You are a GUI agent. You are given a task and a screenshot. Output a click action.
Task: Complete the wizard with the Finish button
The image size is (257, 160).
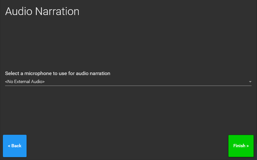click(x=241, y=146)
